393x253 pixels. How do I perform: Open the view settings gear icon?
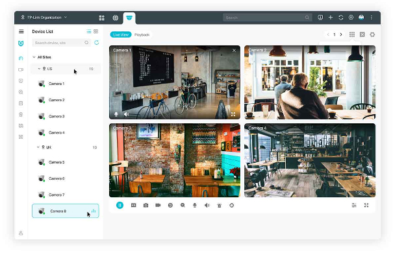click(x=372, y=34)
